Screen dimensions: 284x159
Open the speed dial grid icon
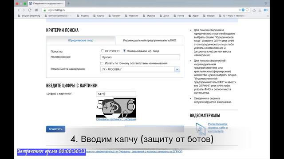coord(36,10)
